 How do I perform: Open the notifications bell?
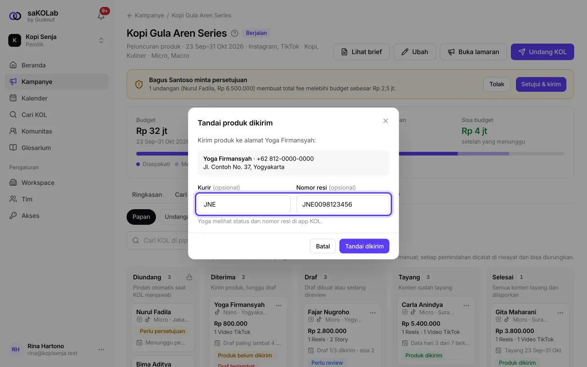click(x=101, y=16)
